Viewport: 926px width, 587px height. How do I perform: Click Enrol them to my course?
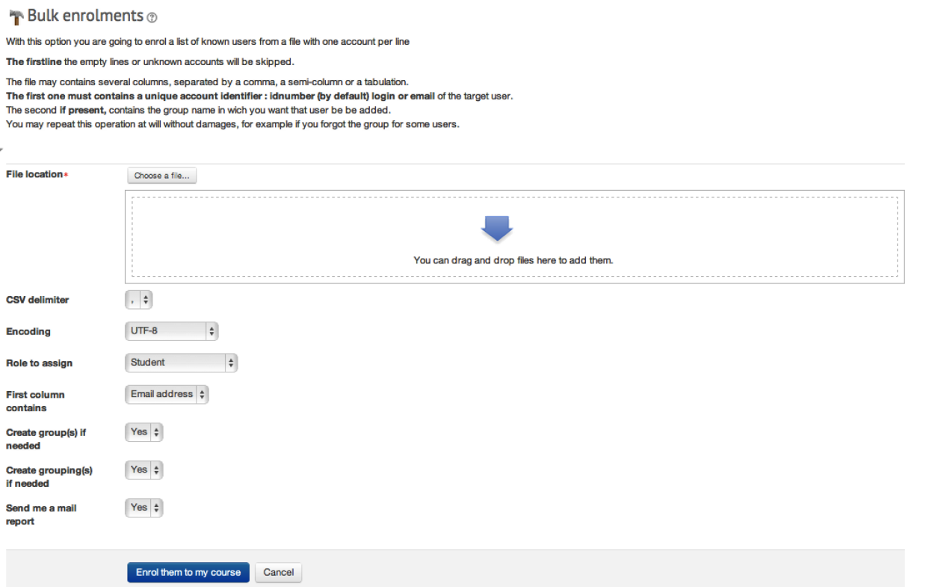tap(188, 572)
